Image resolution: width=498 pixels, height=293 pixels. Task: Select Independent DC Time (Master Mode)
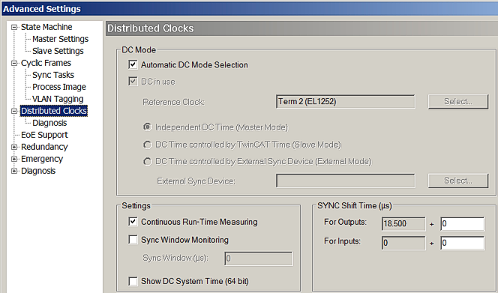[147, 127]
